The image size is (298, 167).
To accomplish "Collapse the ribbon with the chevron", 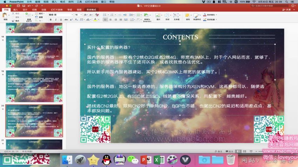I will pyautogui.click(x=294, y=10).
